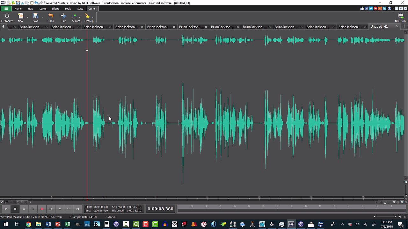Jump to the end of the file
This screenshot has height=229, width=408.
tap(77, 209)
